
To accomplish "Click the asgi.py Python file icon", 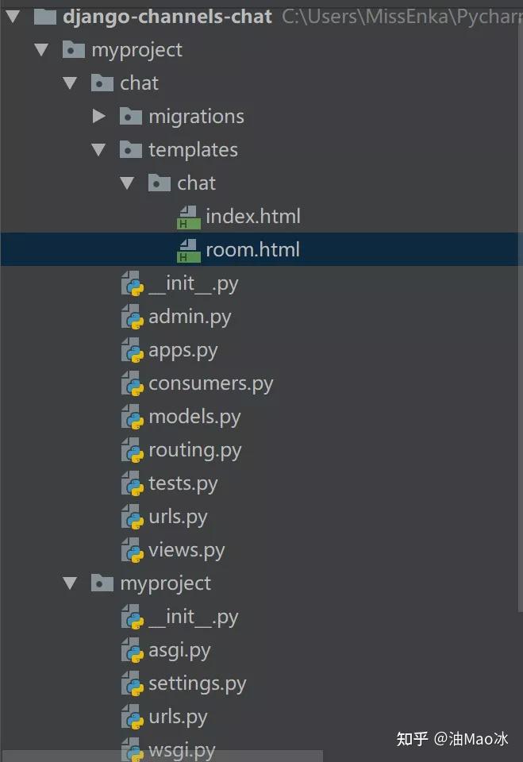I will [x=132, y=651].
